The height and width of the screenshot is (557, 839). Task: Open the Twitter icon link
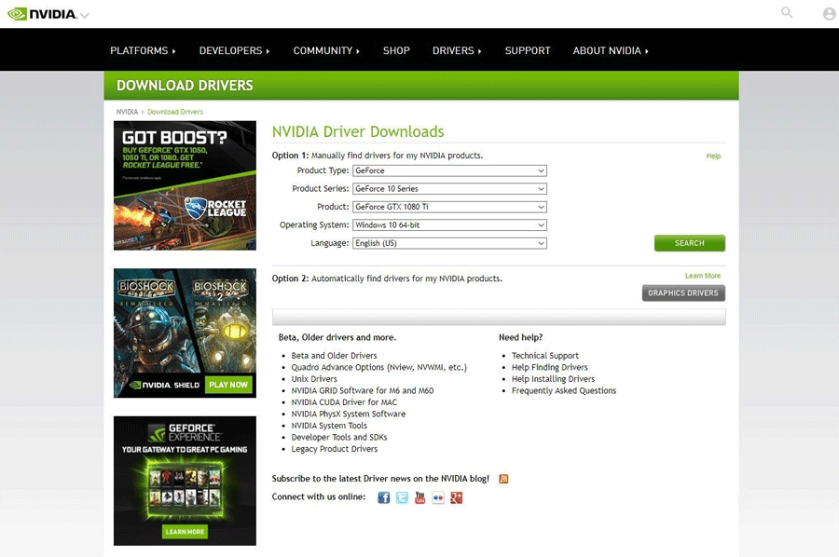402,497
